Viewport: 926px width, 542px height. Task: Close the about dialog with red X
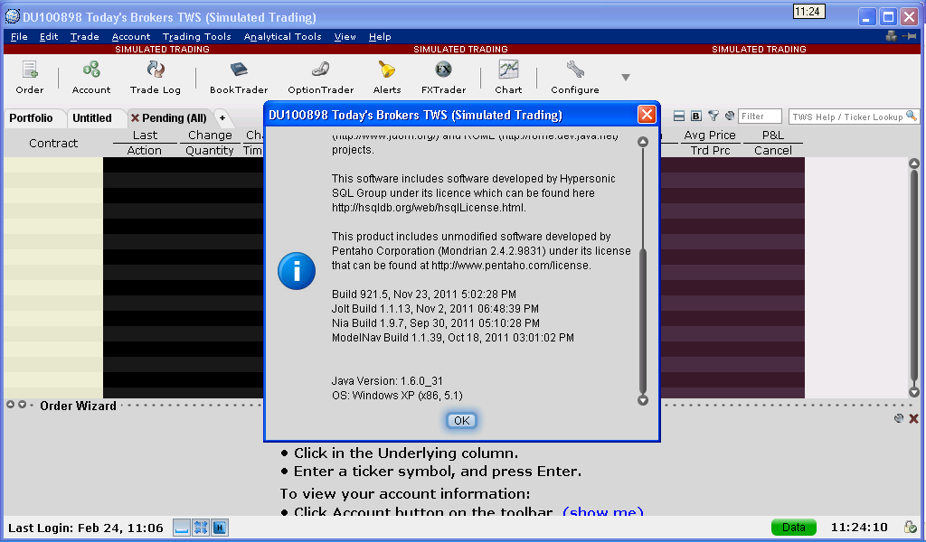click(647, 115)
